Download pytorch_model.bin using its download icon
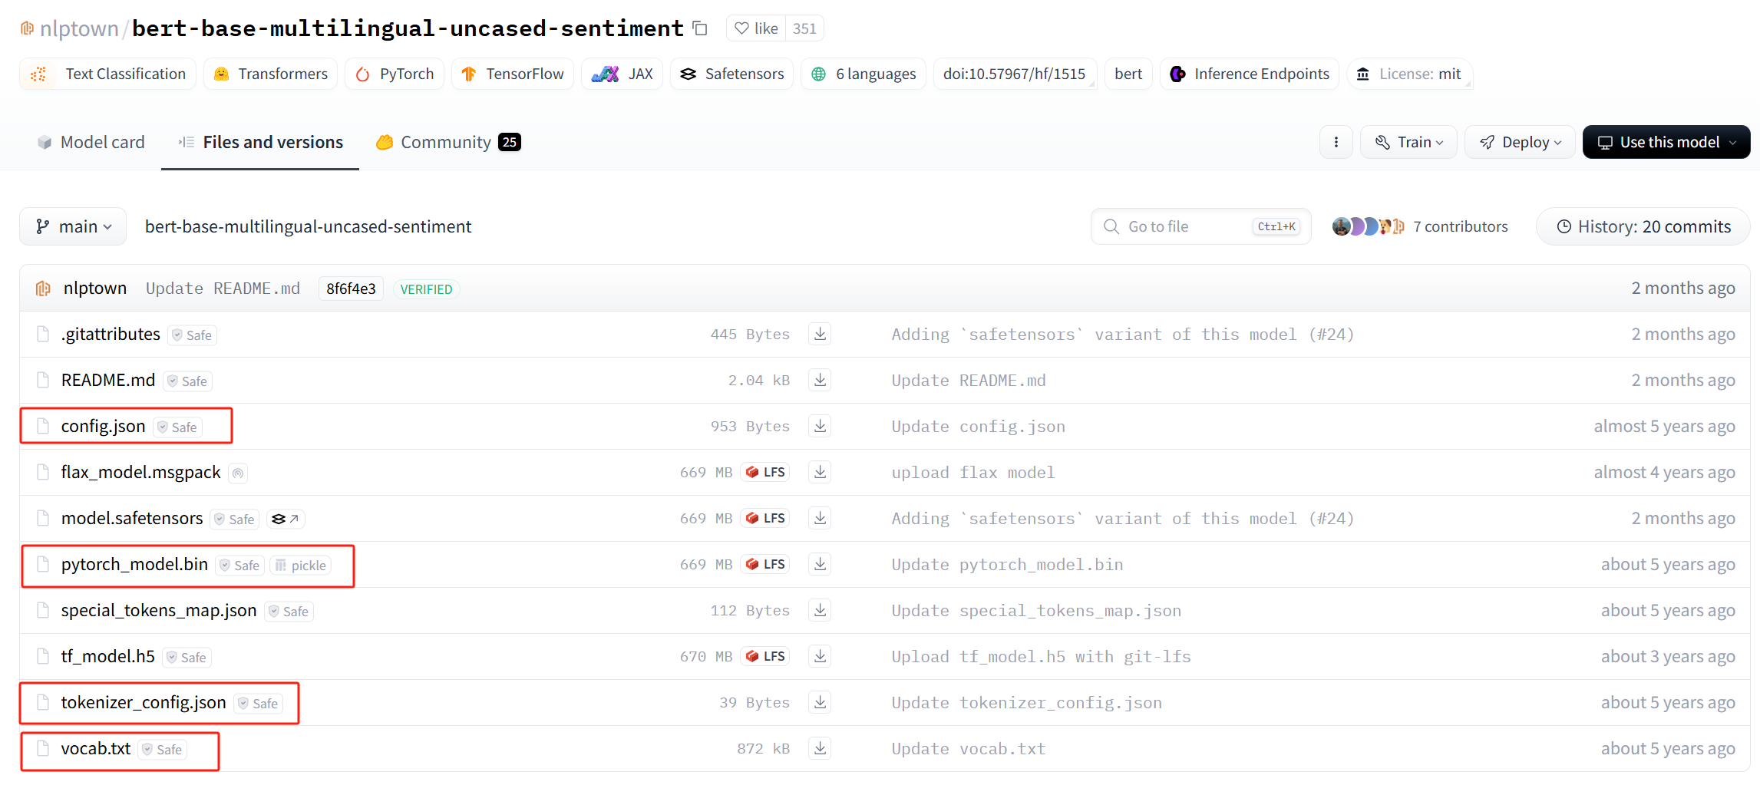 click(x=820, y=564)
